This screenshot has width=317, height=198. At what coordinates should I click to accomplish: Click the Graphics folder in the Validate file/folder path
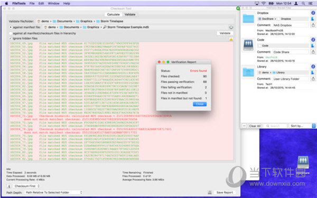(84, 21)
